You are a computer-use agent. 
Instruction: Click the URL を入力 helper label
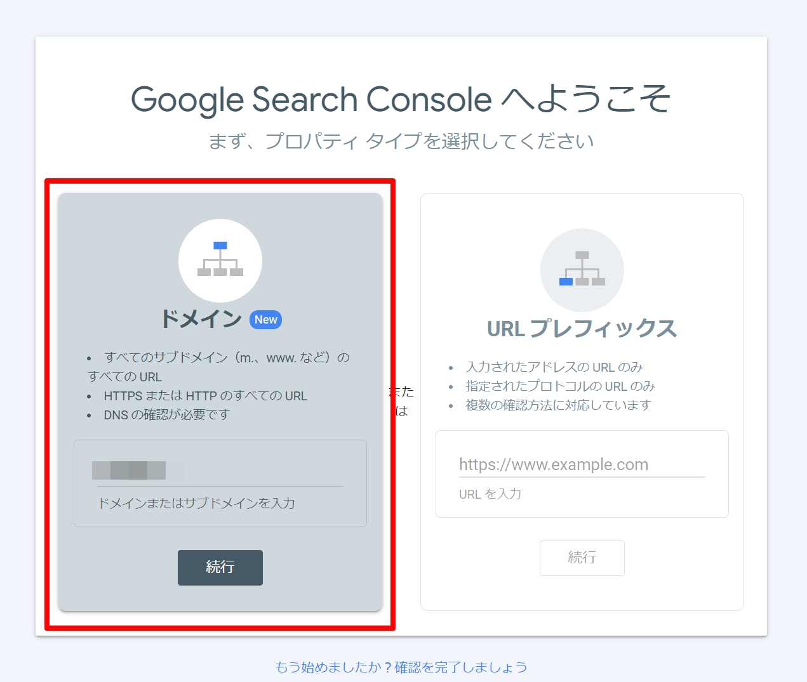[x=490, y=494]
